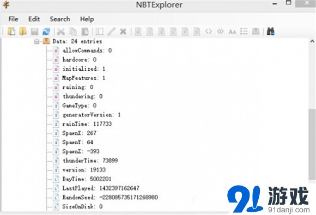This screenshot has width=316, height=215.
Task: Select the RandomSeed tree entry
Action: [x=110, y=197]
